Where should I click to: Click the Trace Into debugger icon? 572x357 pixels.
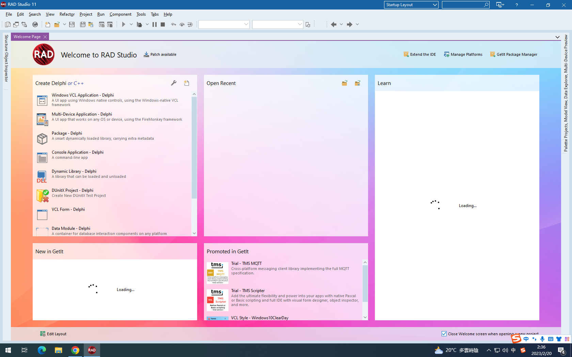[174, 24]
